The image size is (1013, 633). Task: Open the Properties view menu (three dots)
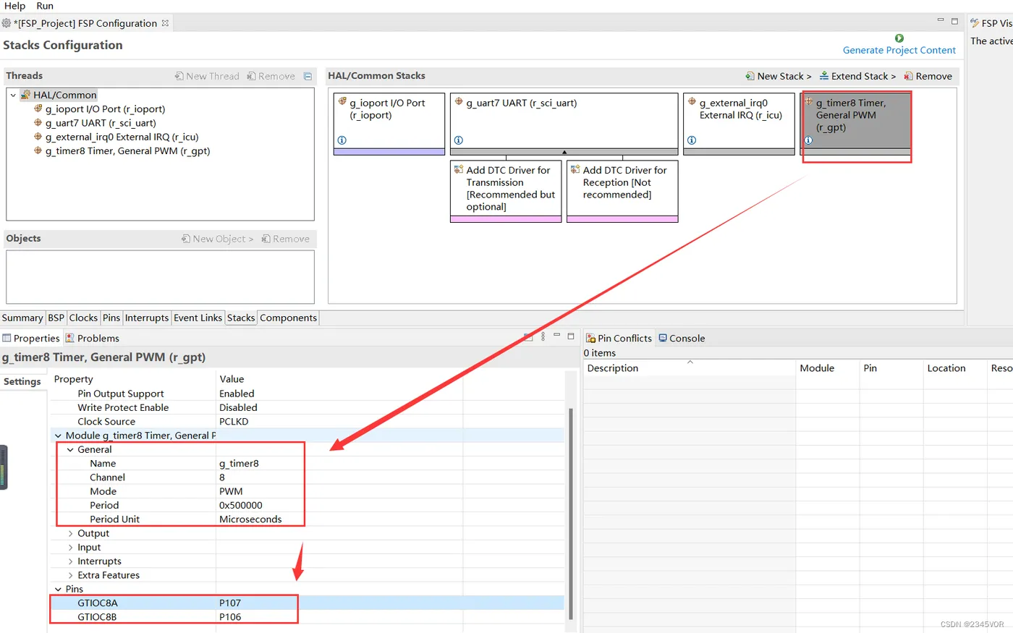[x=543, y=336]
